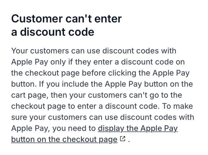Screen dimensions: 208x155
Task: Click the word "code" in the heading
Action: click(82, 32)
